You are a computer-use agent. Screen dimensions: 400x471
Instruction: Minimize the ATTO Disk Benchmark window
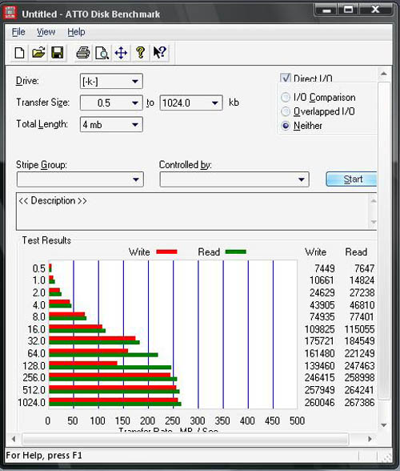click(x=326, y=10)
